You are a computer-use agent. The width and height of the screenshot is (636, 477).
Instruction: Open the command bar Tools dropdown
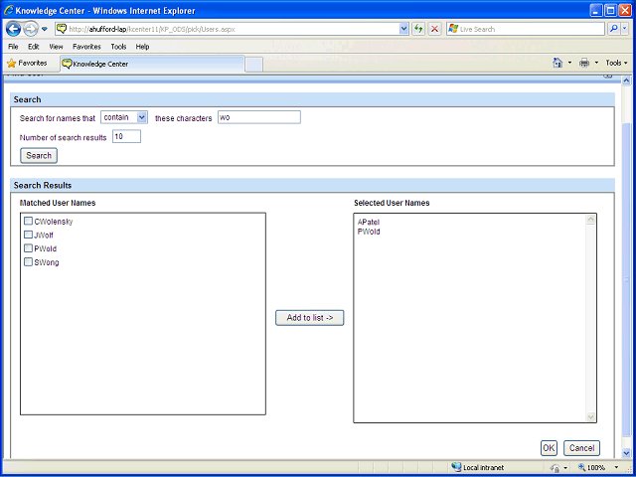click(616, 63)
